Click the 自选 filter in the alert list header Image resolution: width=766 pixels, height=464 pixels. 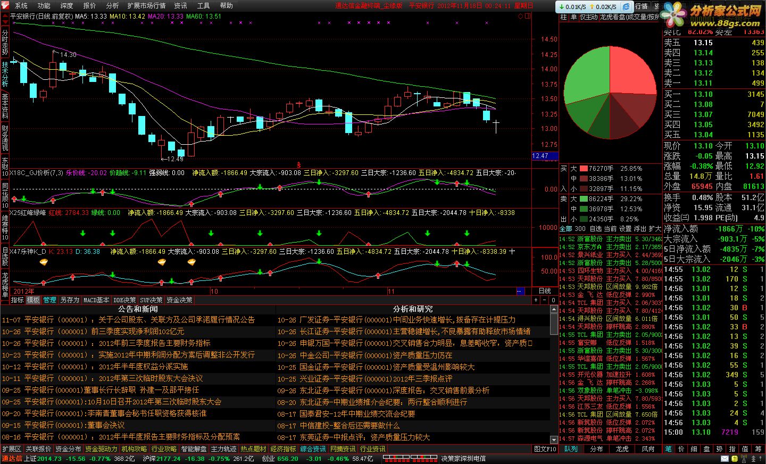coord(595,229)
